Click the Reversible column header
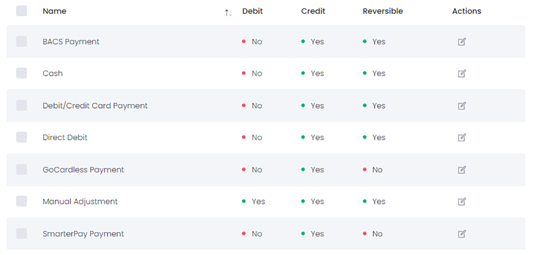The width and height of the screenshot is (533, 255). (x=383, y=11)
